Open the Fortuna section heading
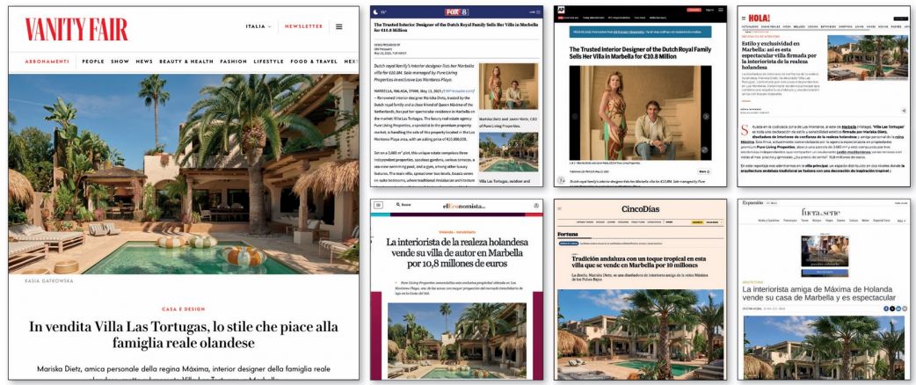This screenshot has height=385, width=916. (x=567, y=235)
